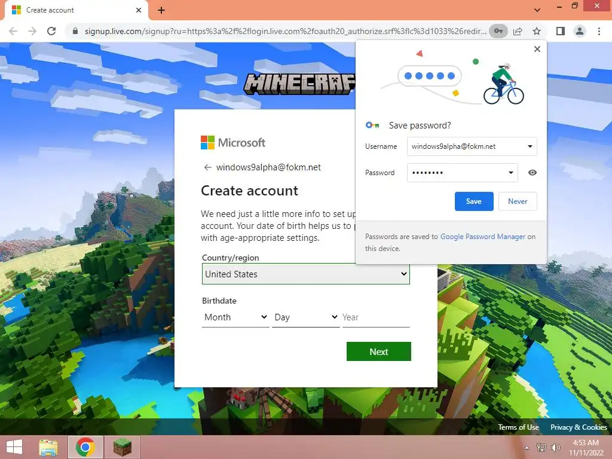
Task: Click the Save button to store password
Action: point(474,201)
